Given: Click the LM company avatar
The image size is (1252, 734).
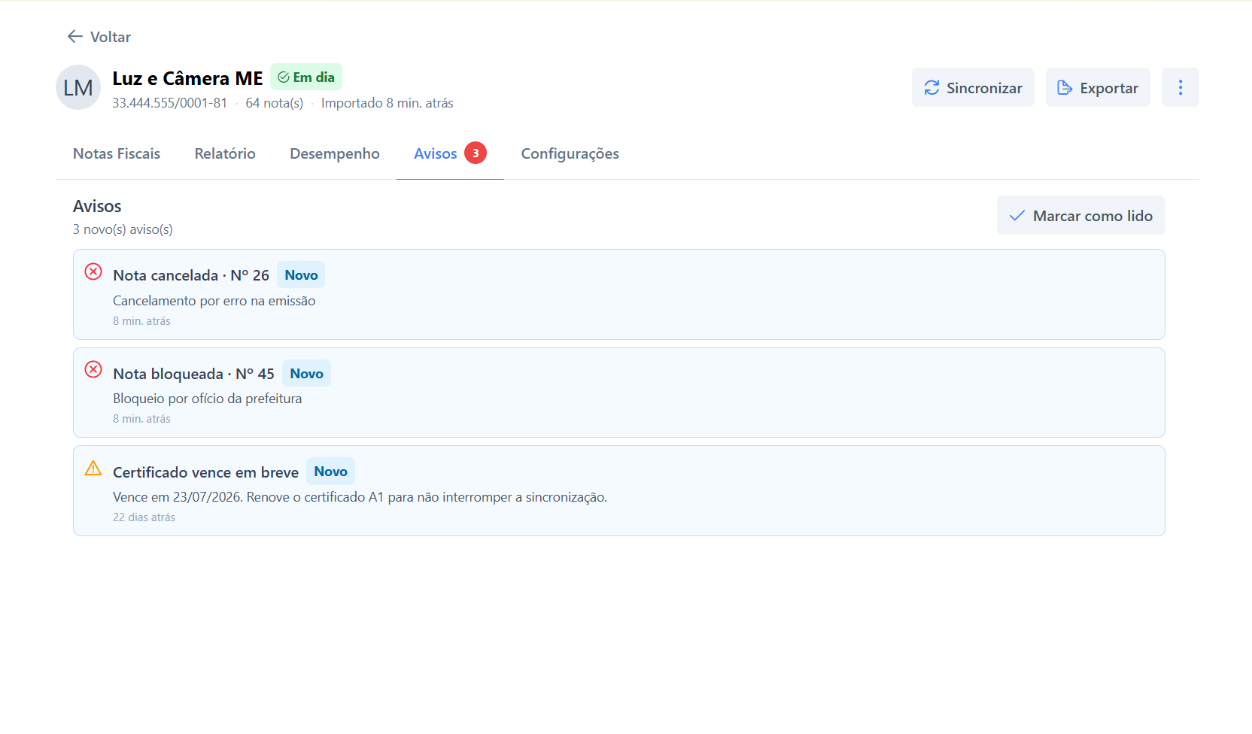Looking at the screenshot, I should 78,87.
